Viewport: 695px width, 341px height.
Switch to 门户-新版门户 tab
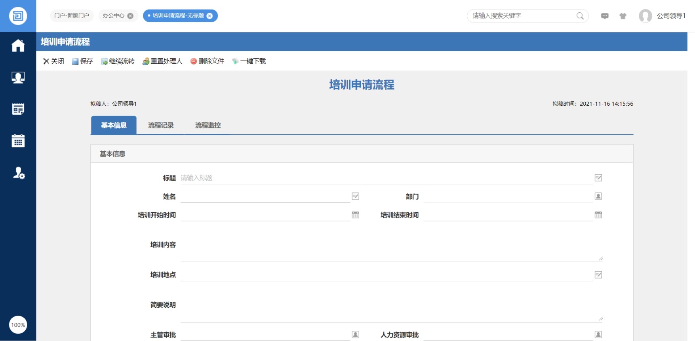coord(72,15)
